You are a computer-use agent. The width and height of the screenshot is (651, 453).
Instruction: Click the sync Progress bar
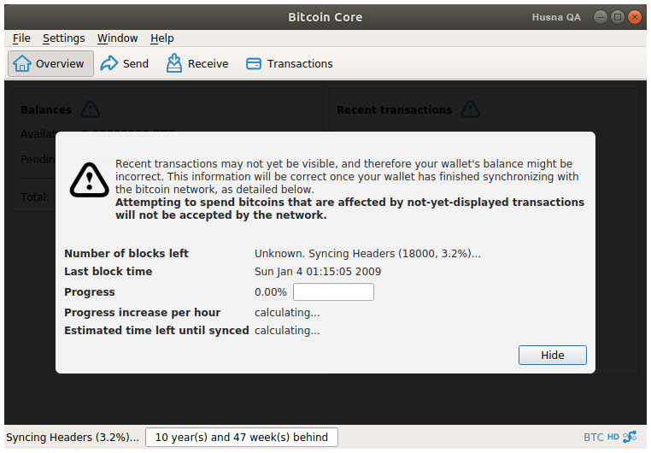point(333,292)
